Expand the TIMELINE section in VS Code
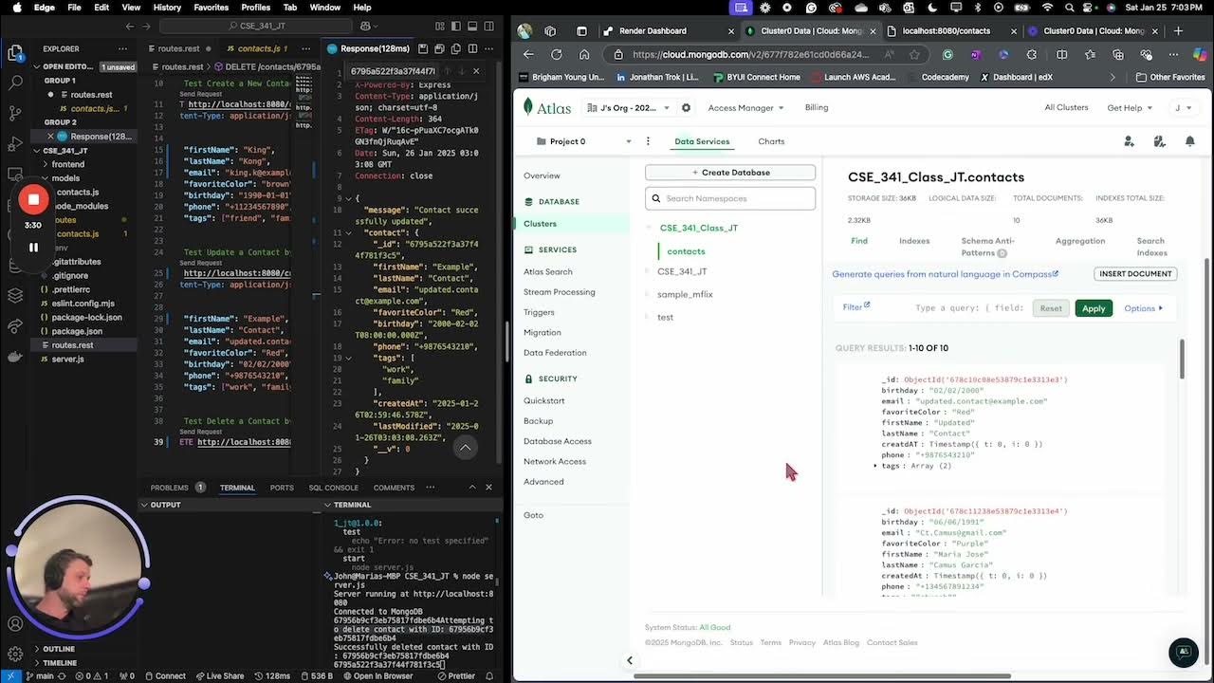 click(59, 662)
